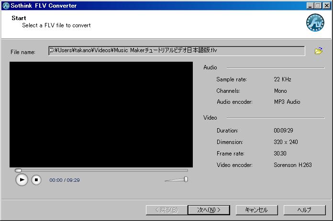
Task: Open help with the ヘルプ button
Action: 304,210
